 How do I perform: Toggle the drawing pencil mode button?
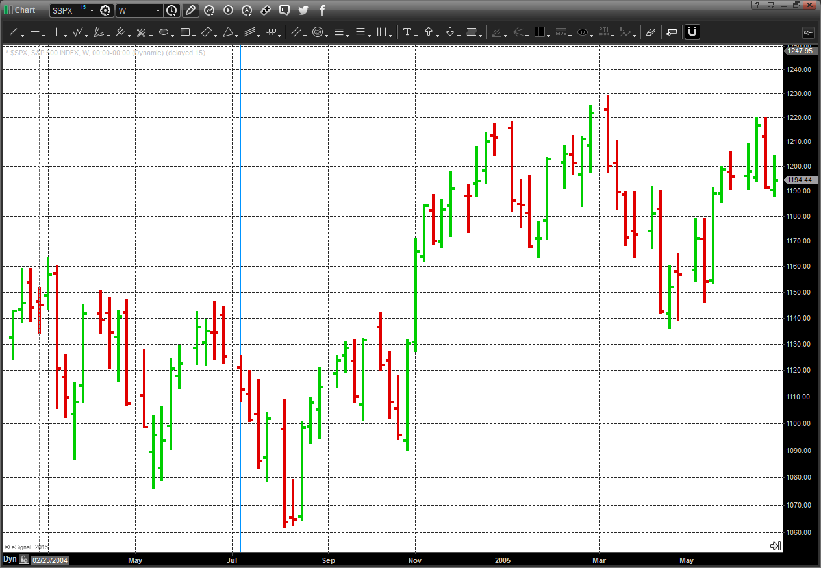(190, 10)
